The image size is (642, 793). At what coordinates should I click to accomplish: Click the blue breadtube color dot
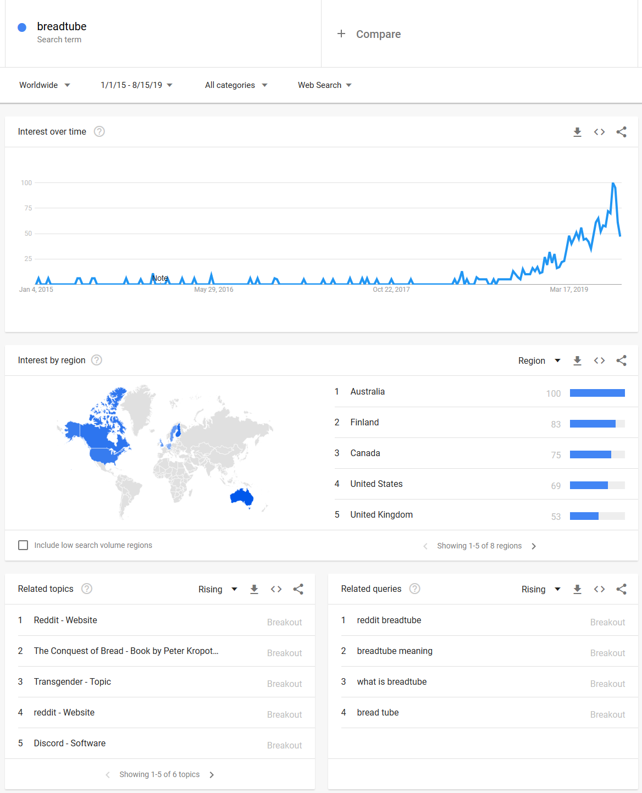(22, 27)
